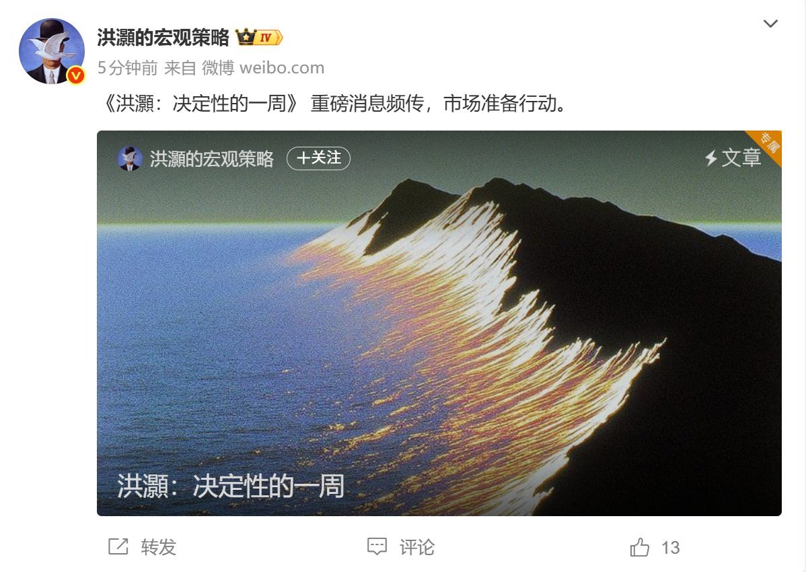Open the crown membership level IV badge
Image resolution: width=806 pixels, height=572 pixels.
pyautogui.click(x=259, y=38)
